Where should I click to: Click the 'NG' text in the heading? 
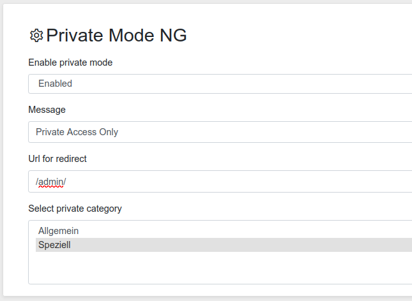point(172,36)
